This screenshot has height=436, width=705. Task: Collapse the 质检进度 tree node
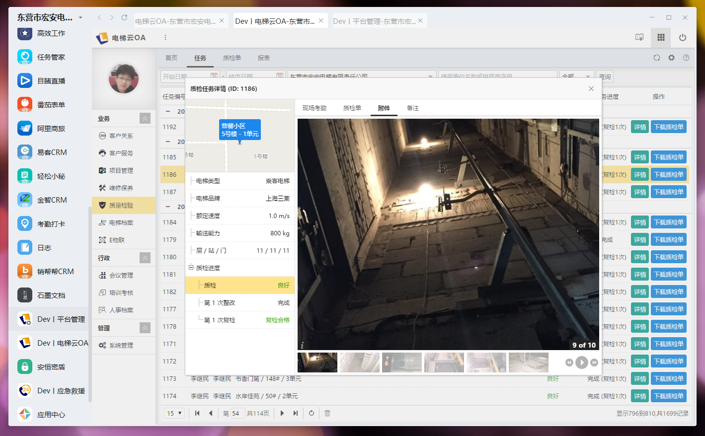click(x=191, y=268)
